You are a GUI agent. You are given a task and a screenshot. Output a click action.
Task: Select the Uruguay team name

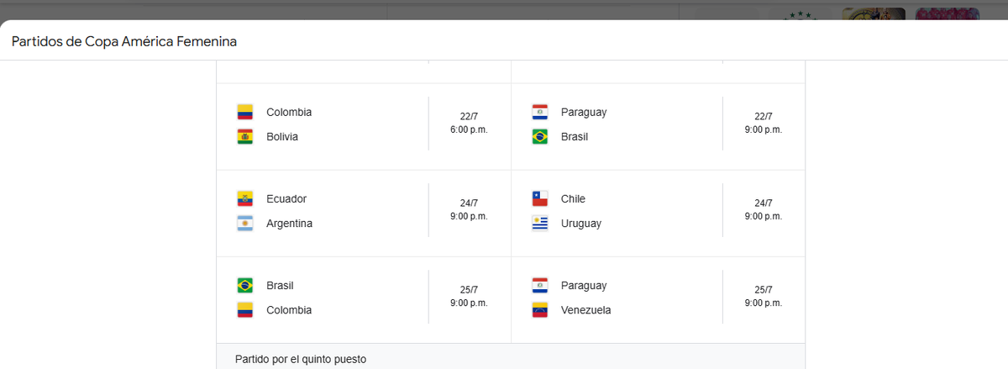(581, 224)
